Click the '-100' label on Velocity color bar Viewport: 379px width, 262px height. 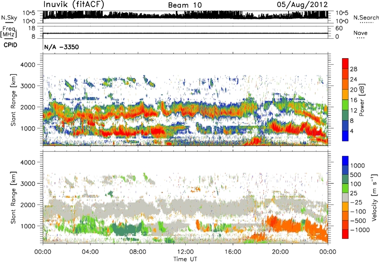[358, 211]
